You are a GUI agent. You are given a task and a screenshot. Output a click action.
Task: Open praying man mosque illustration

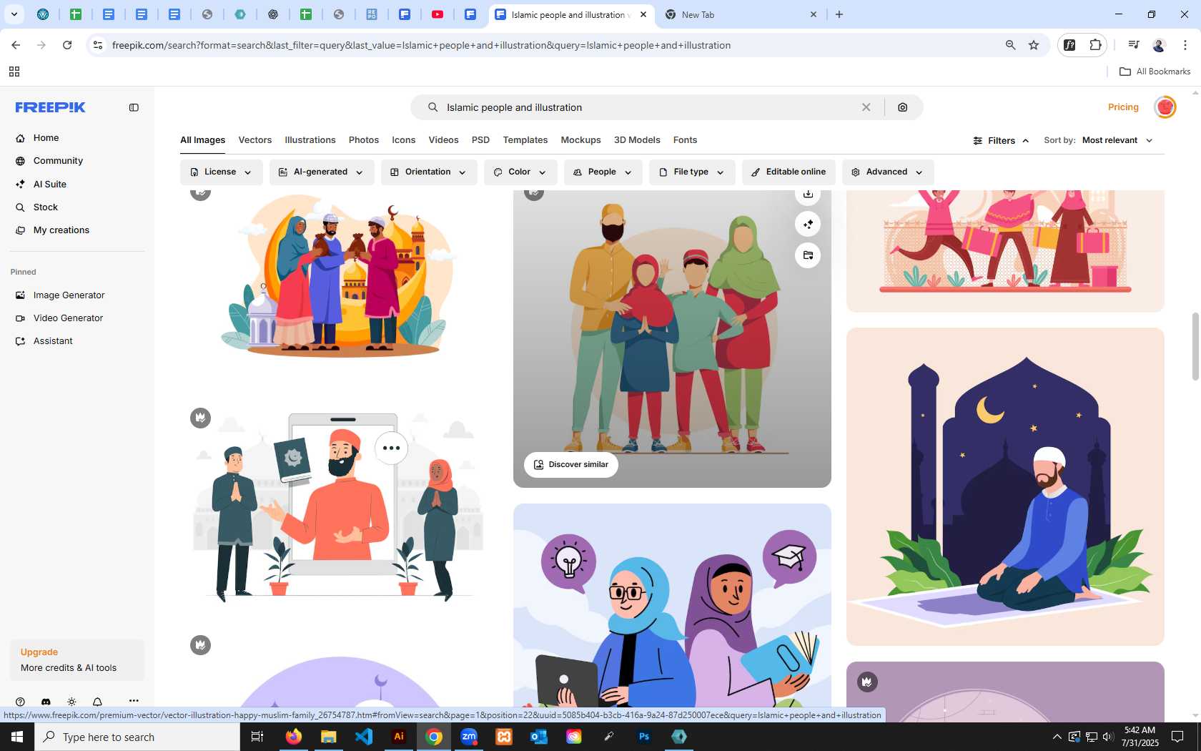pos(1005,486)
